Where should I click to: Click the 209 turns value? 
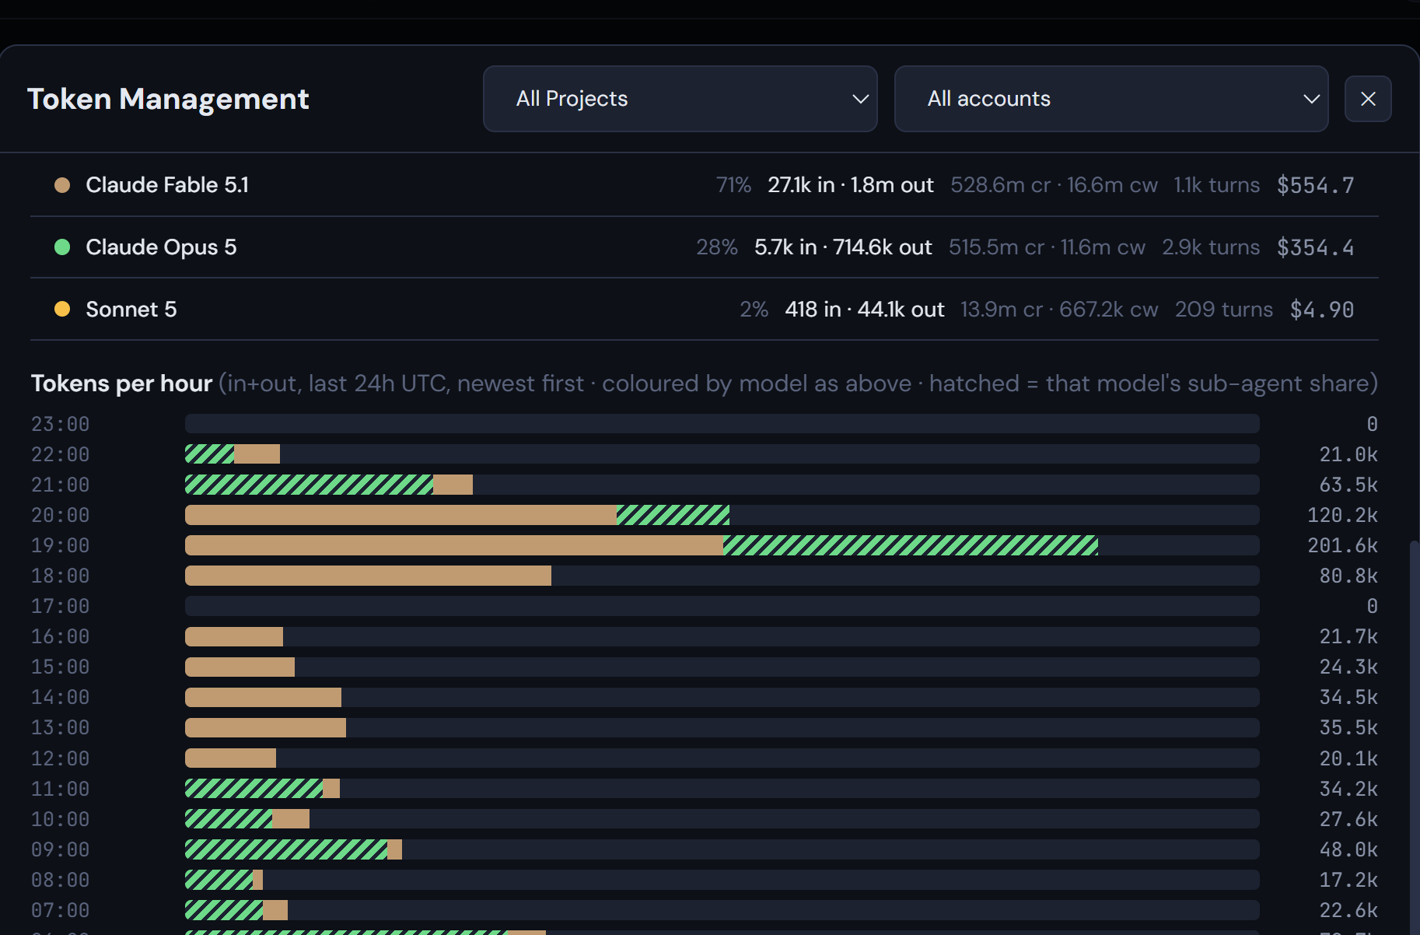tap(1224, 310)
